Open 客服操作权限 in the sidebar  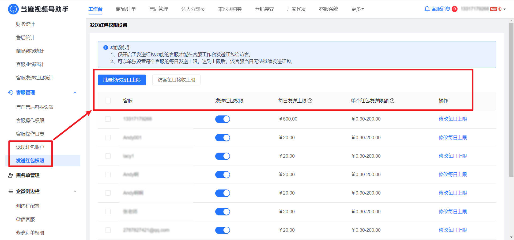tap(30, 121)
